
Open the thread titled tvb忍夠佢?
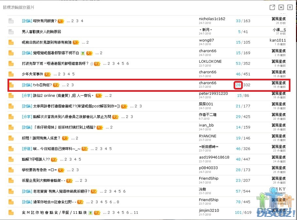click(x=42, y=85)
